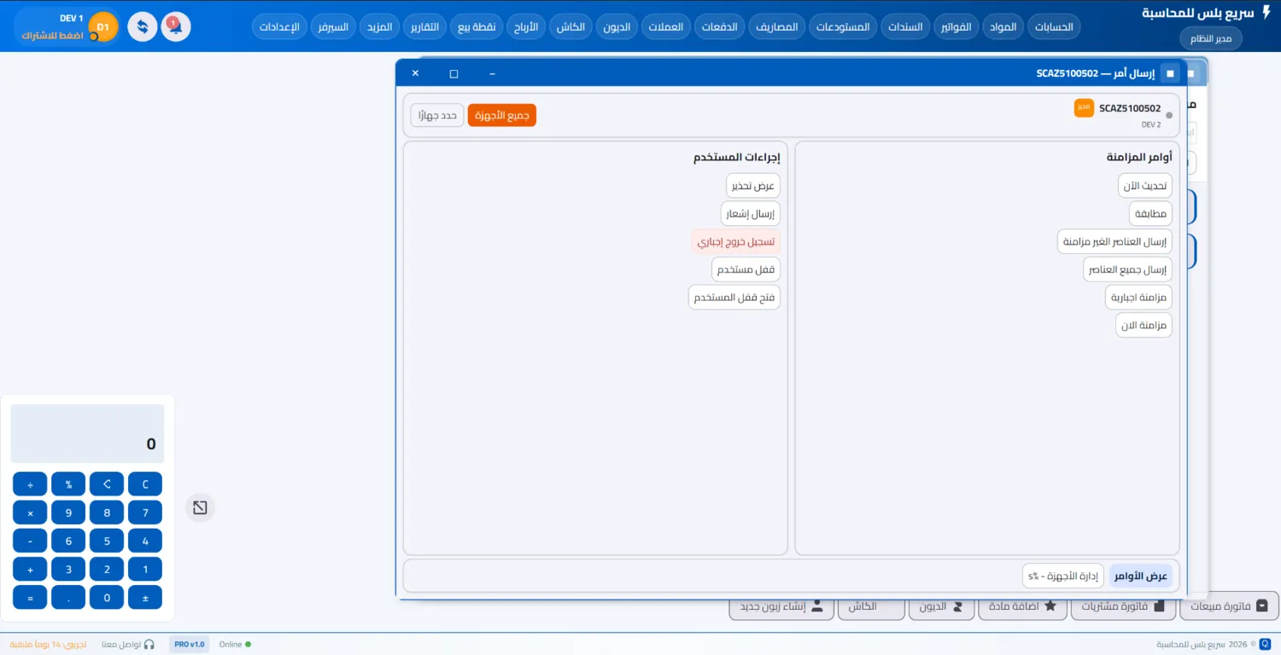Click the orange مدير badge beside SCAZ5100502
This screenshot has height=655, width=1281.
pyautogui.click(x=1084, y=107)
